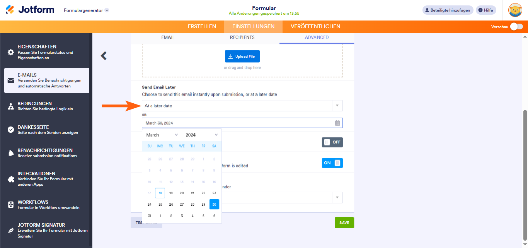
Task: Select March 25 in the calendar
Action: [160, 204]
